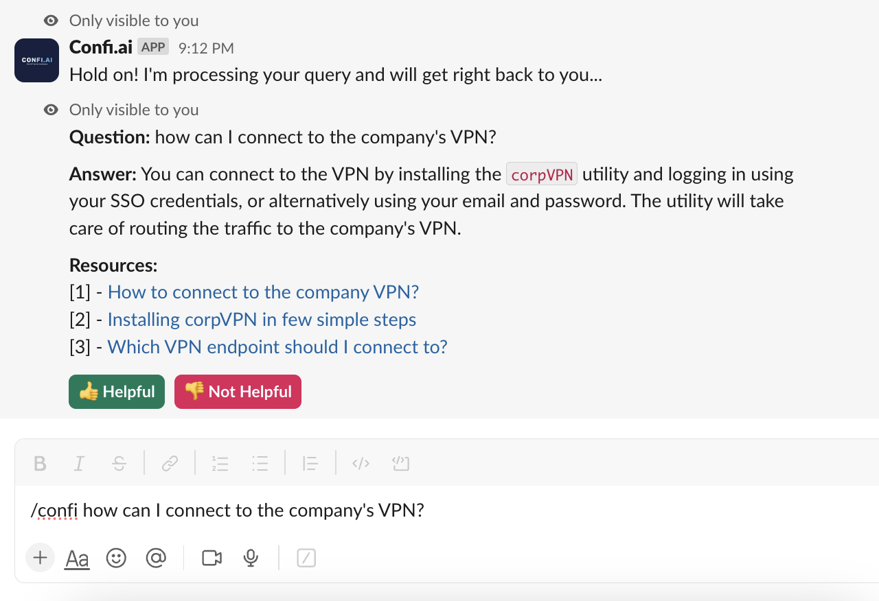This screenshot has width=879, height=601.
Task: Open the slash commands shortcut
Action: click(x=306, y=558)
